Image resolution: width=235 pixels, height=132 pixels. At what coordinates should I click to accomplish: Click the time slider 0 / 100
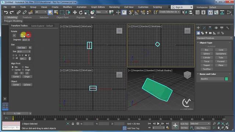click(x=17, y=113)
